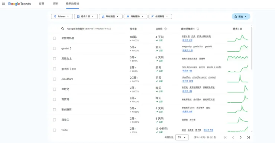Click the 賓賓哥 trend name
275x143 pixels.
[x=65, y=99]
